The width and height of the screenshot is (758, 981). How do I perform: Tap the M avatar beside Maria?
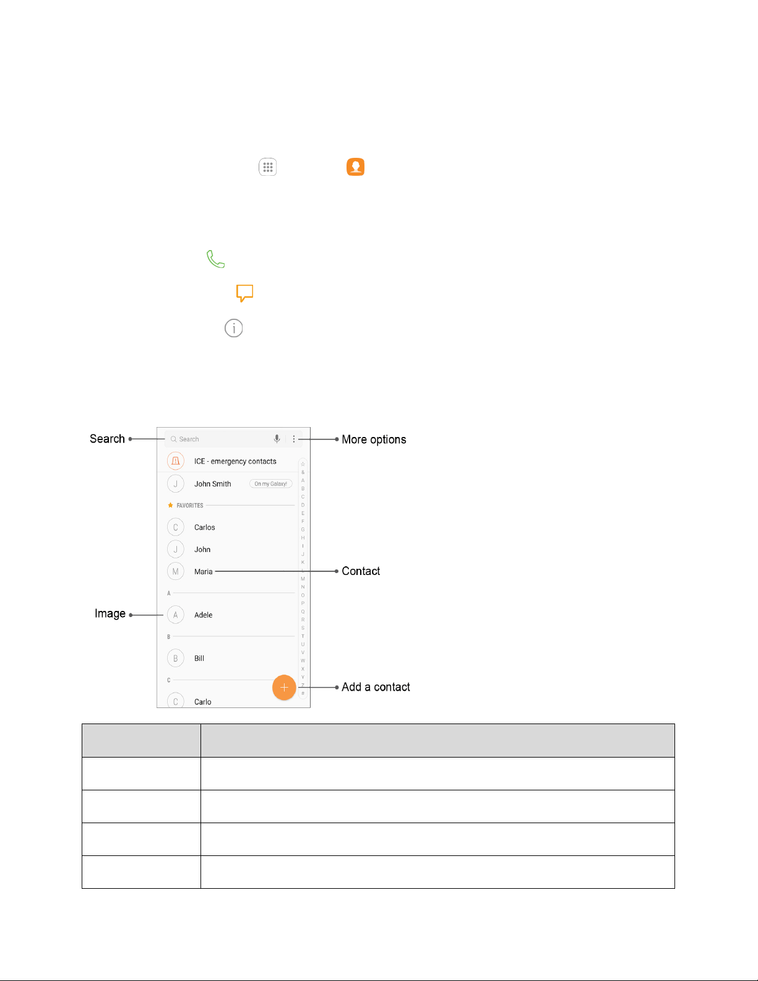point(176,571)
